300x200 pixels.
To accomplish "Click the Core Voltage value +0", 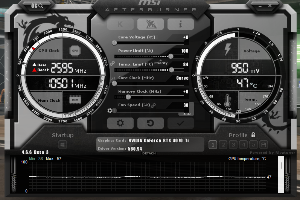I will (186, 37).
